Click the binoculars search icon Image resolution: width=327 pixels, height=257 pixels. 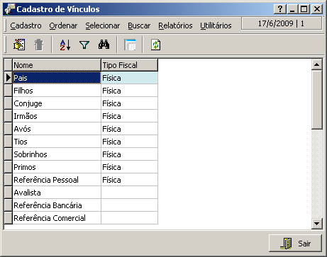(x=104, y=45)
